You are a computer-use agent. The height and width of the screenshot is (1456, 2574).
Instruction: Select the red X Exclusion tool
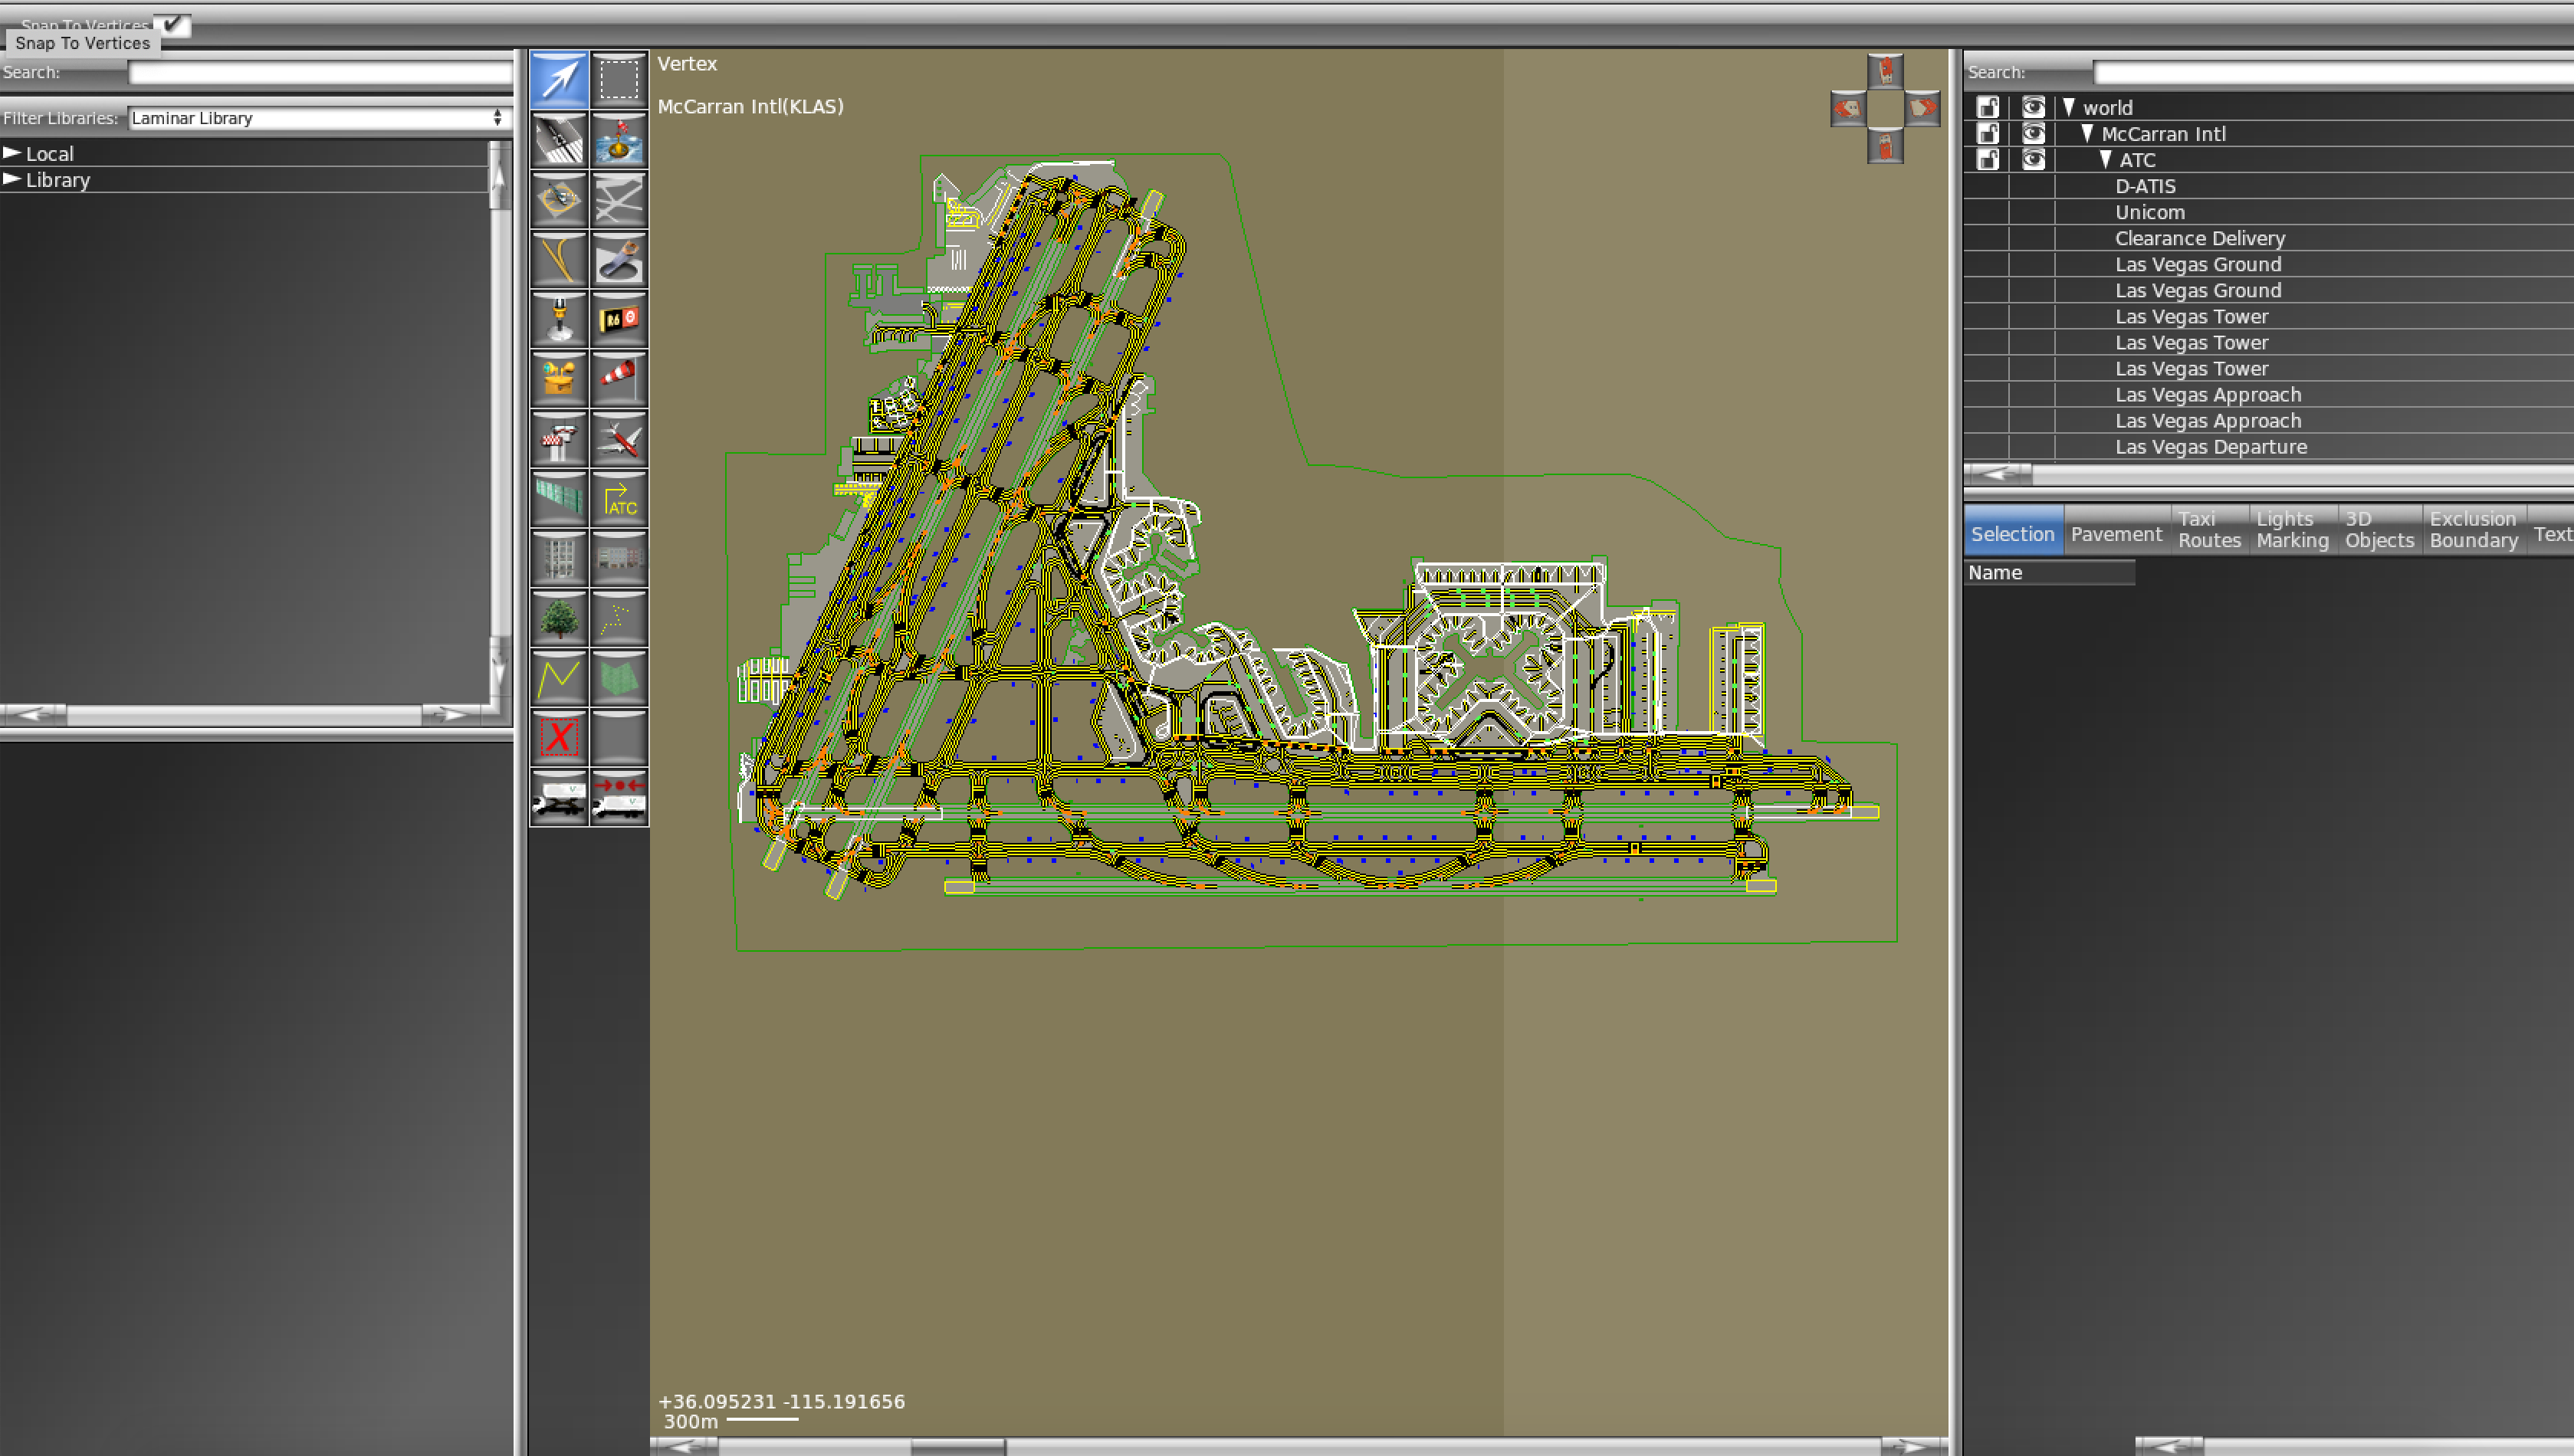tap(558, 738)
